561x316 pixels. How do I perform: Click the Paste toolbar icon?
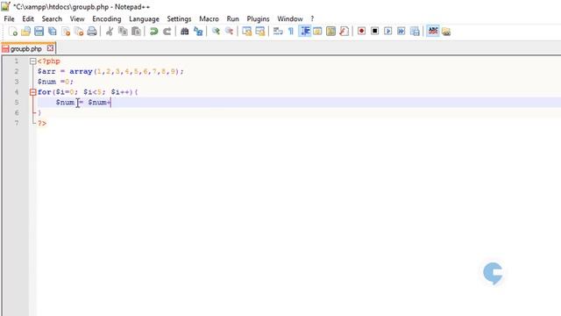coord(136,32)
